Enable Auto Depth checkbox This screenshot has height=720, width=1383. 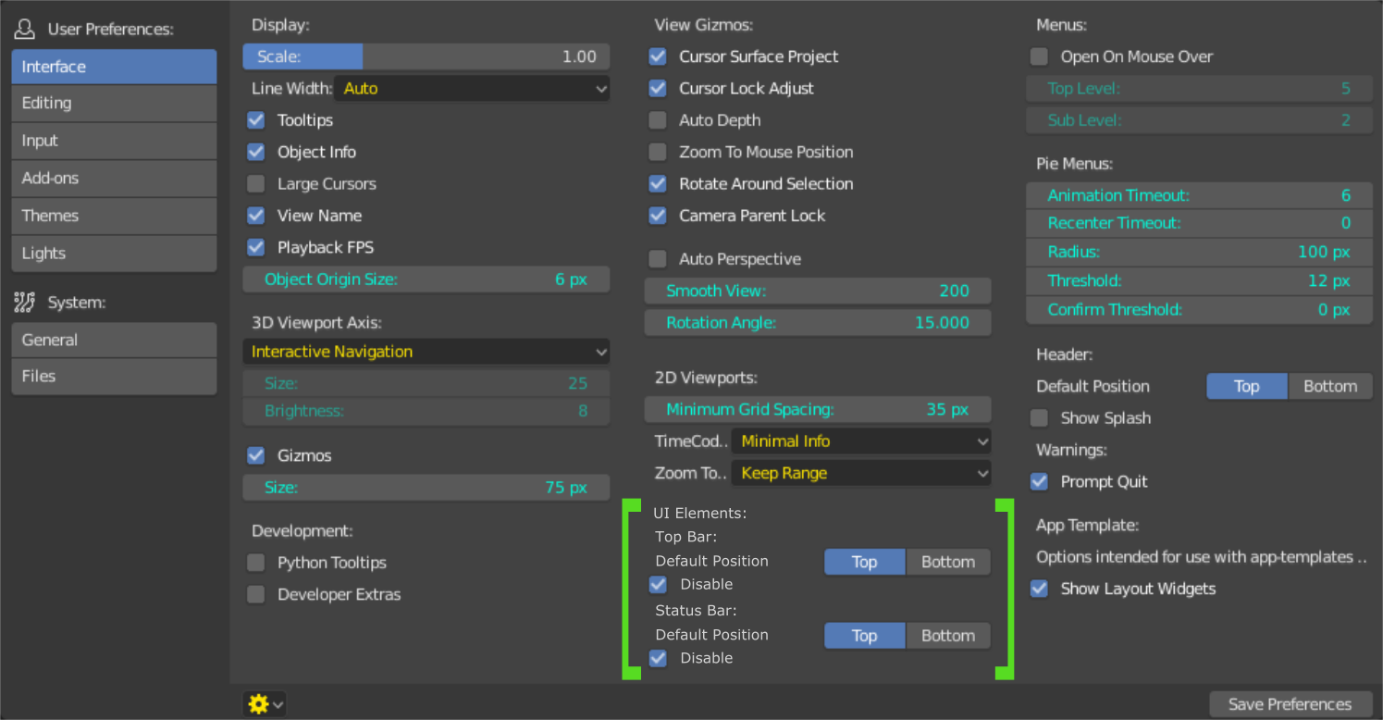(x=658, y=120)
